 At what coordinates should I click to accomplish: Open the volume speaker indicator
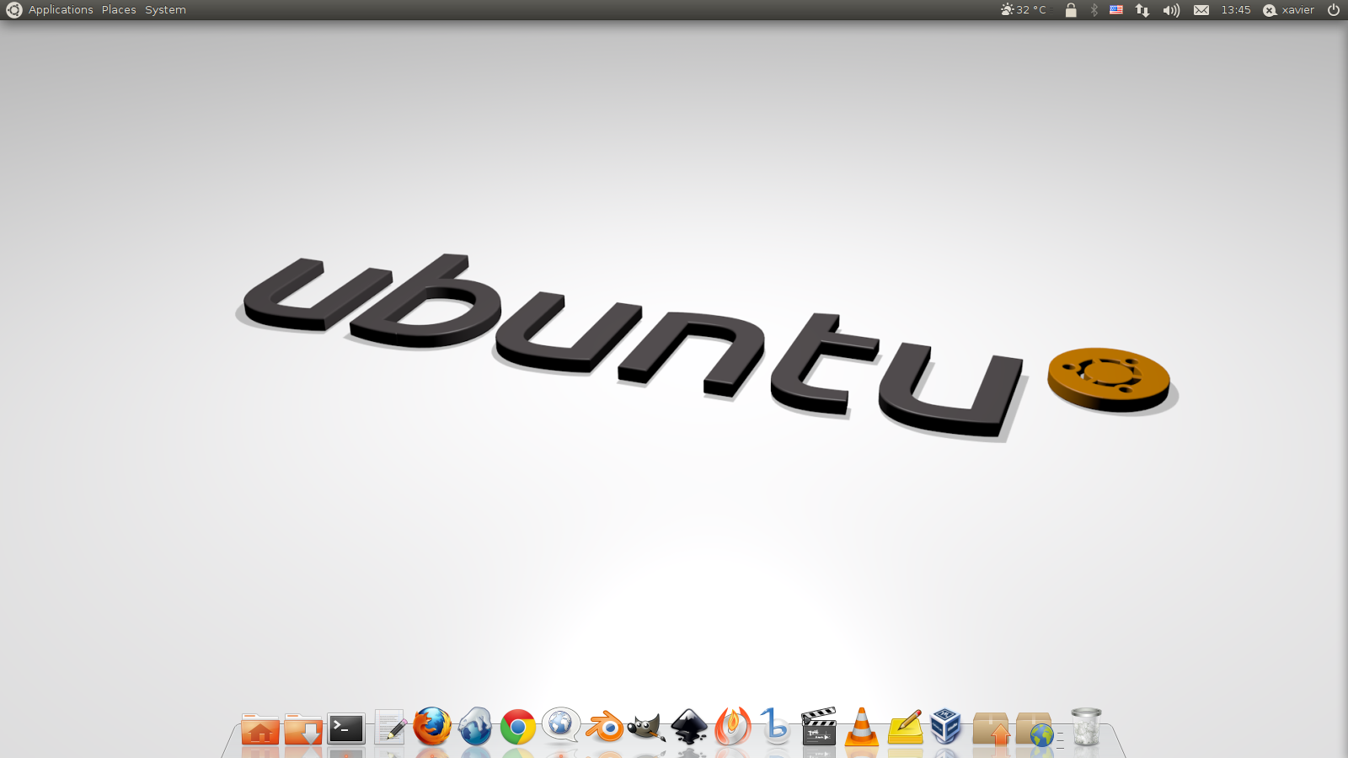click(x=1171, y=10)
